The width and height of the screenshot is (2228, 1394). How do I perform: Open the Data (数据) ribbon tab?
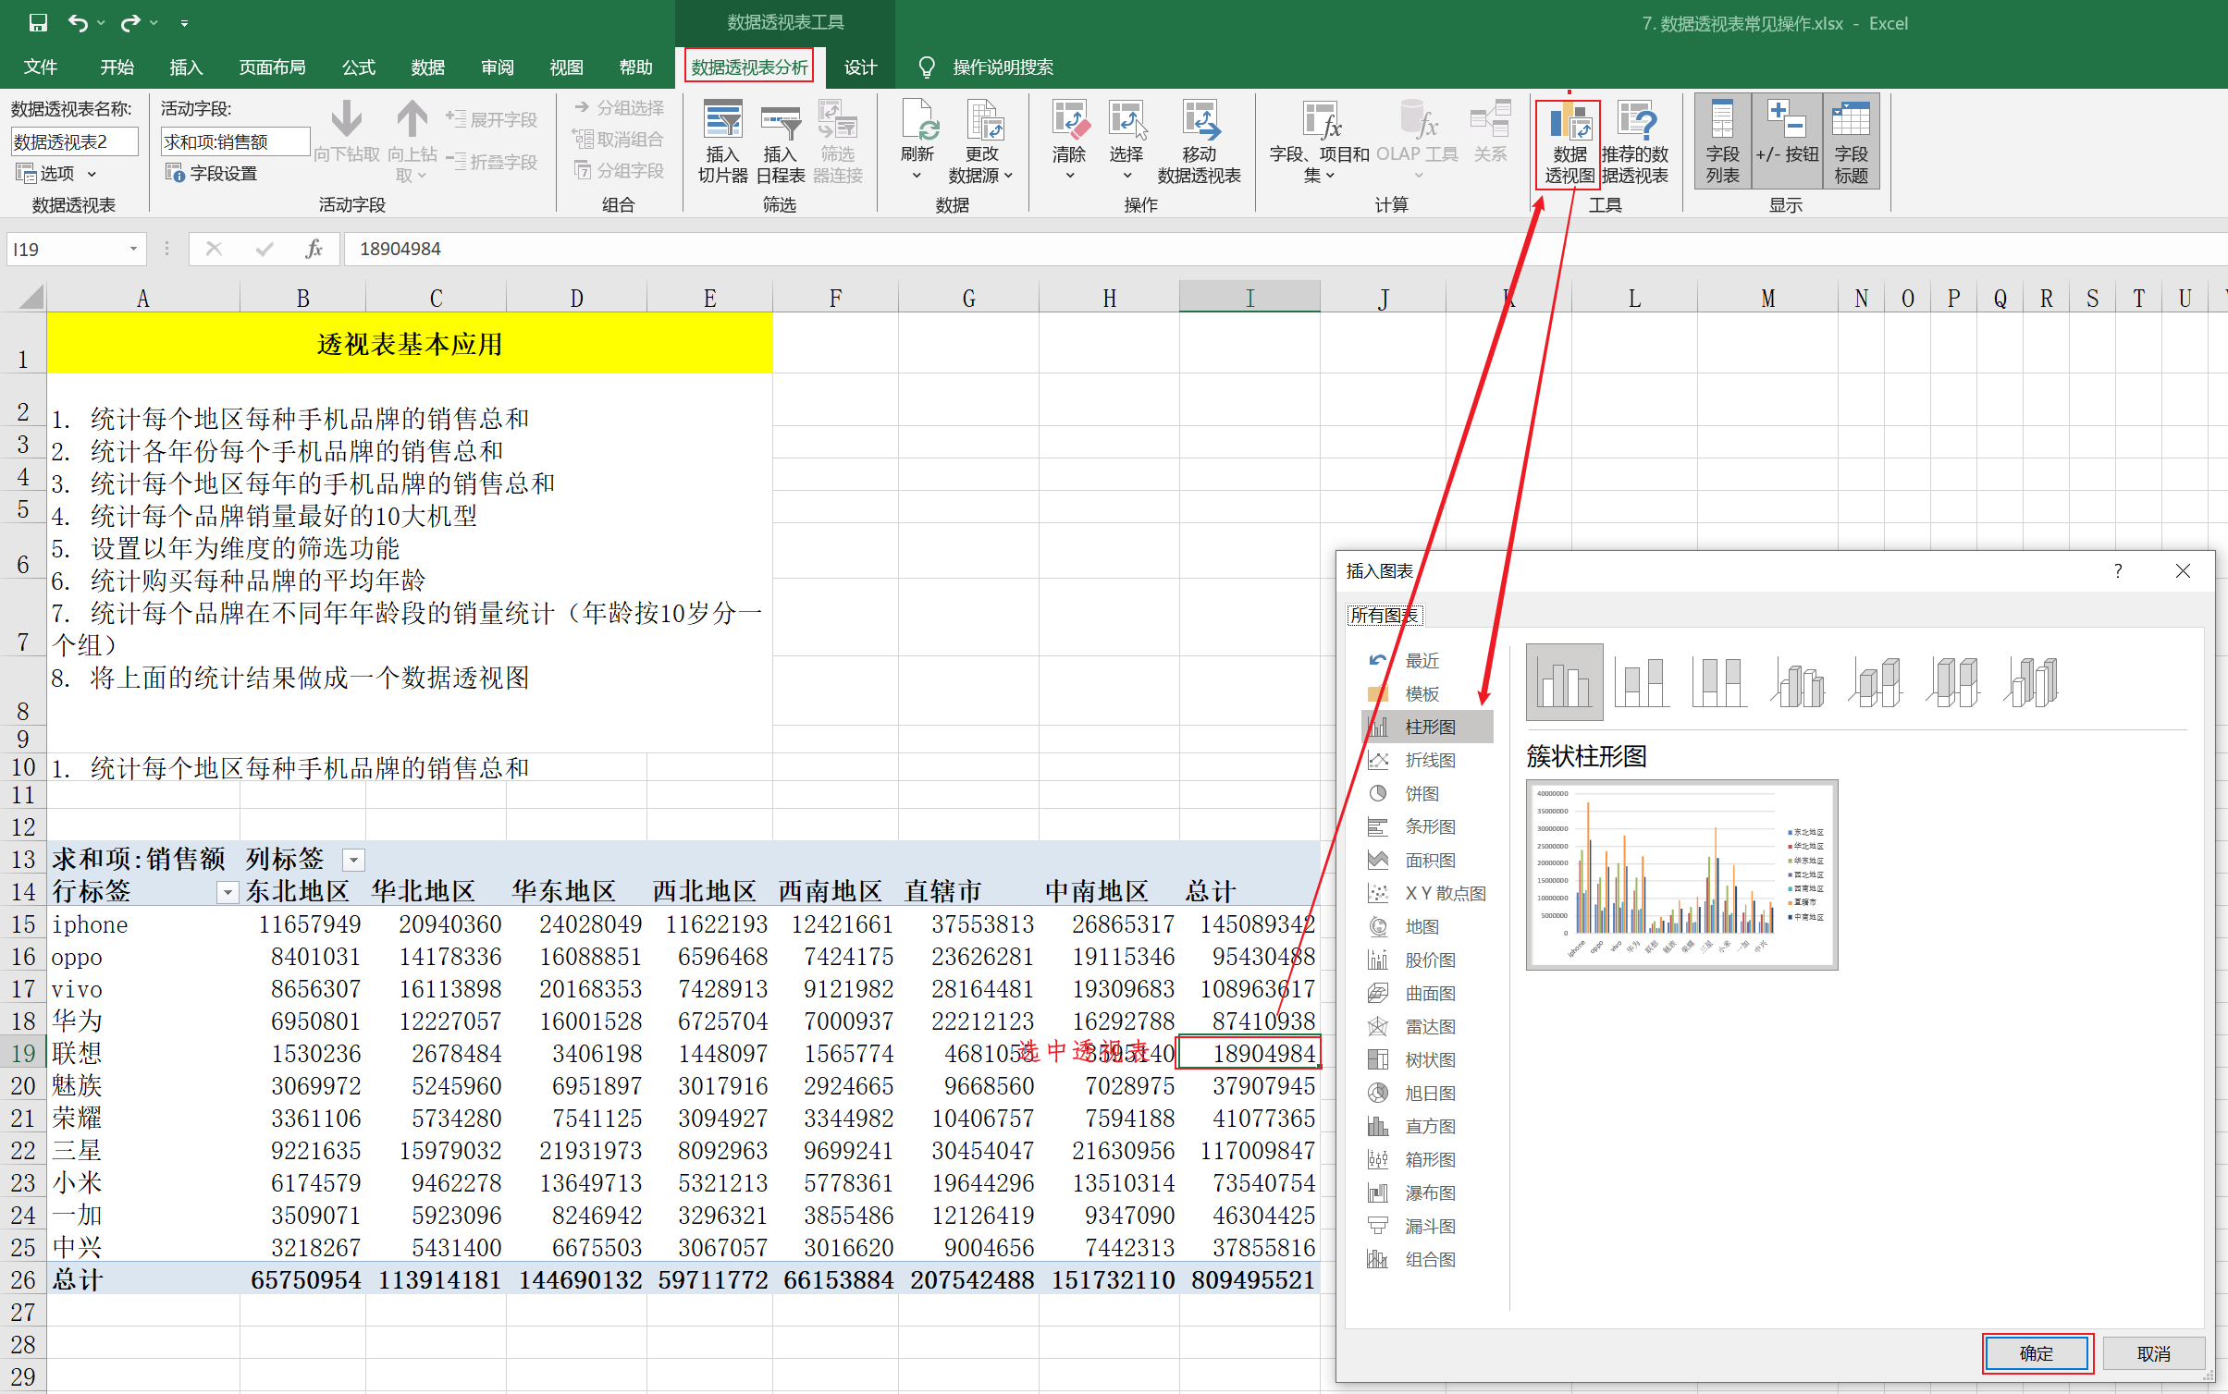pyautogui.click(x=427, y=67)
